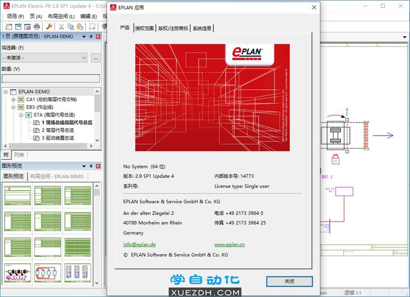This screenshot has height=297, width=410.
Task: Click License type: Single user text
Action: point(241,186)
